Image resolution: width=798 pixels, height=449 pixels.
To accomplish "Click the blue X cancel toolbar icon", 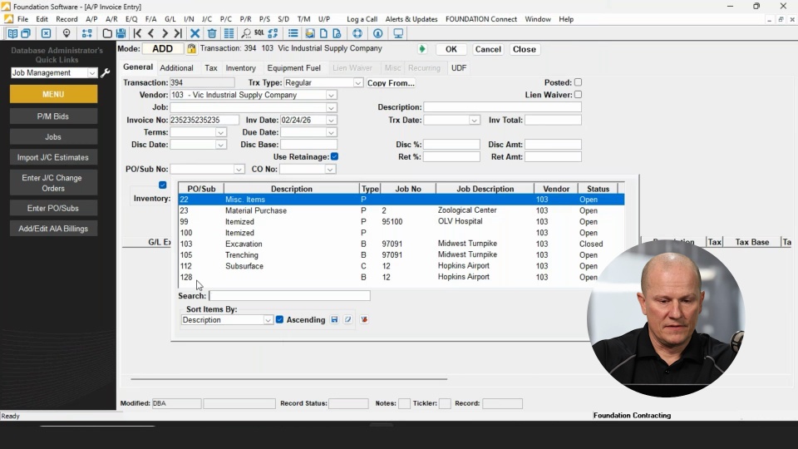I will coord(195,33).
